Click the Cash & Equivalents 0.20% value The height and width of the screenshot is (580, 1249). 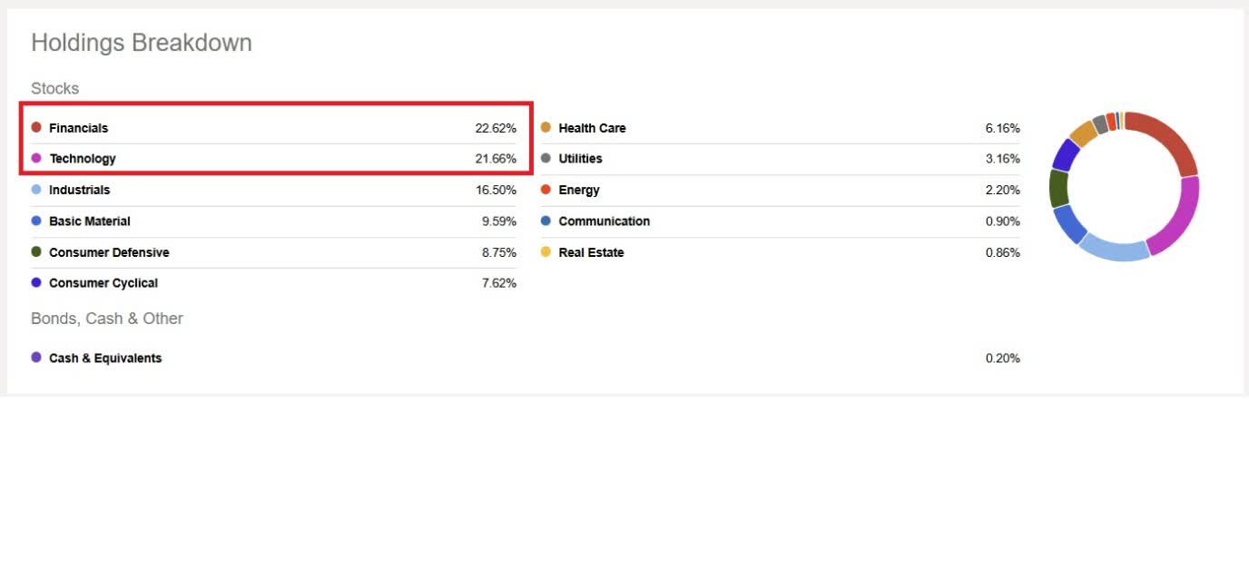(x=1002, y=359)
